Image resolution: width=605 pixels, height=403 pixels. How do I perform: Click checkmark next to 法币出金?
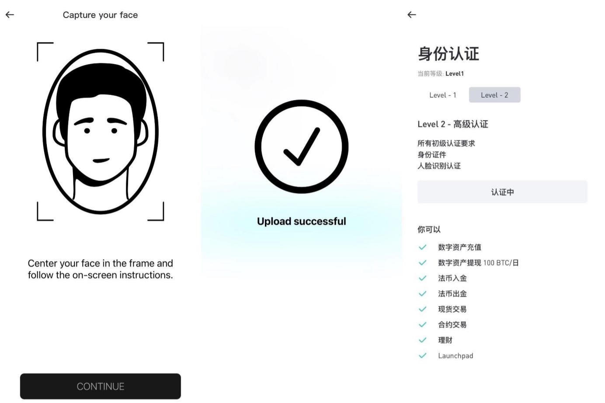coord(422,294)
